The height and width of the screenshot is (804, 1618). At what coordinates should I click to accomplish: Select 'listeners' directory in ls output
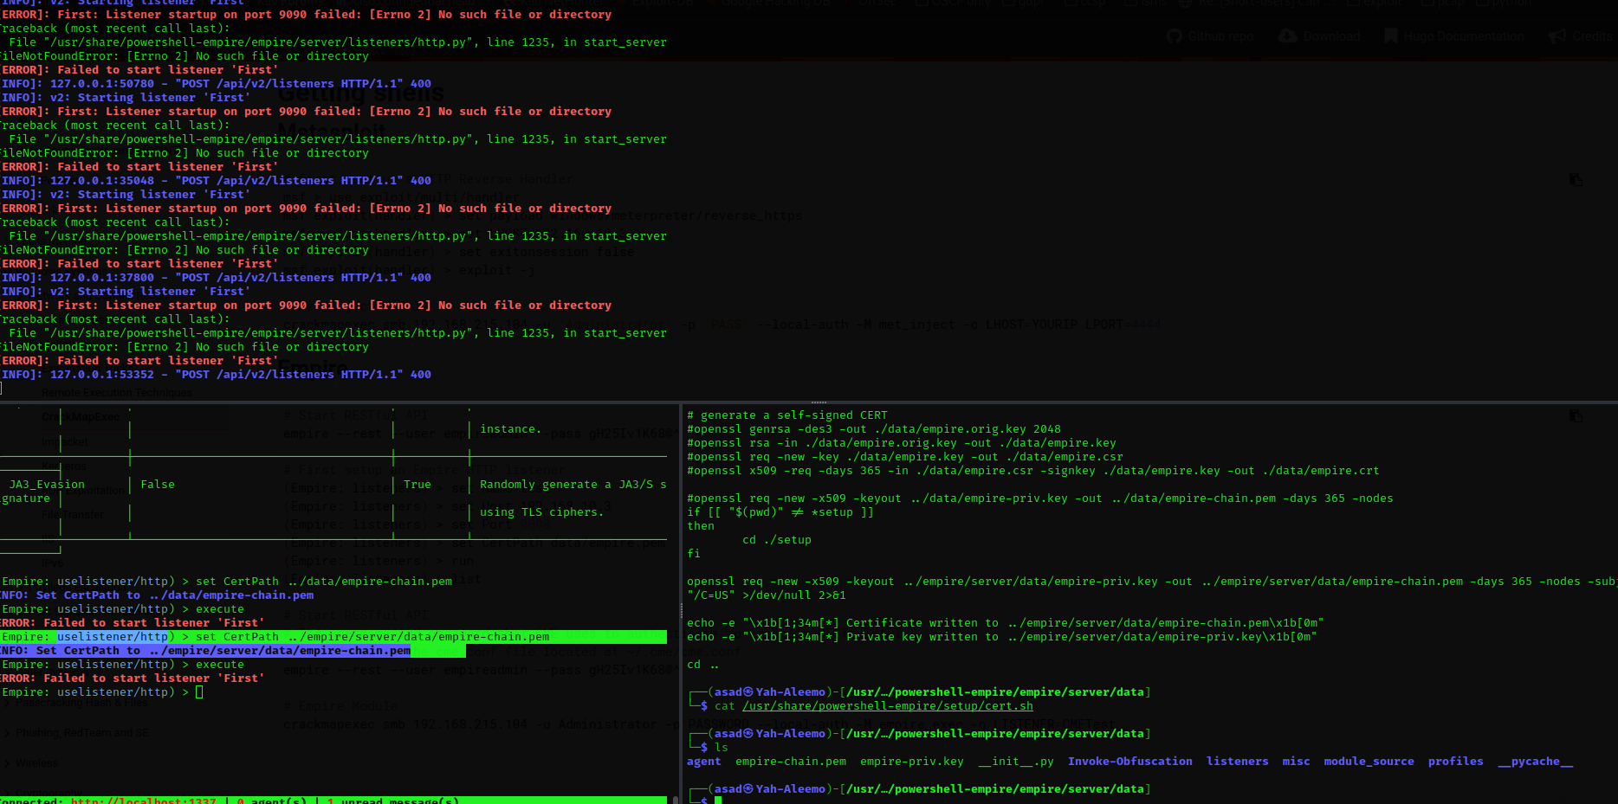(x=1238, y=762)
